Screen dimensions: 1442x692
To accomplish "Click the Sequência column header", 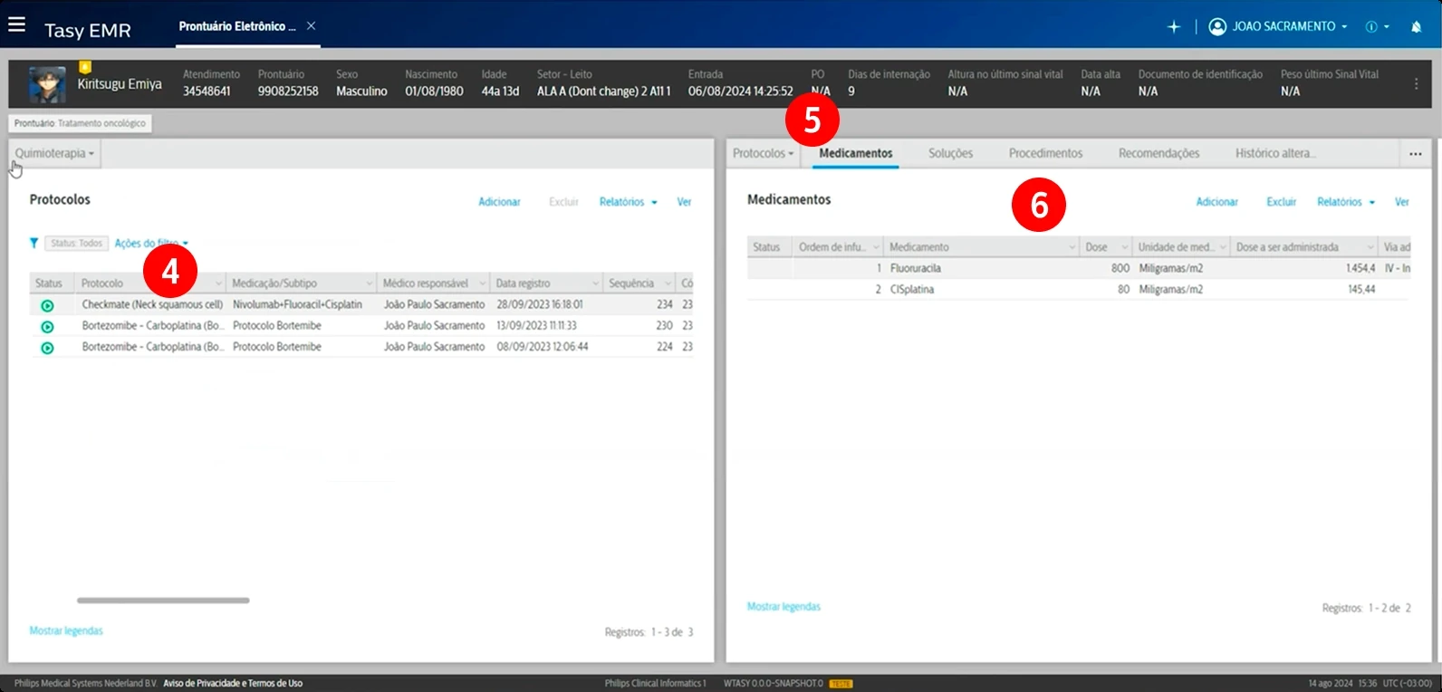I will pyautogui.click(x=639, y=284).
